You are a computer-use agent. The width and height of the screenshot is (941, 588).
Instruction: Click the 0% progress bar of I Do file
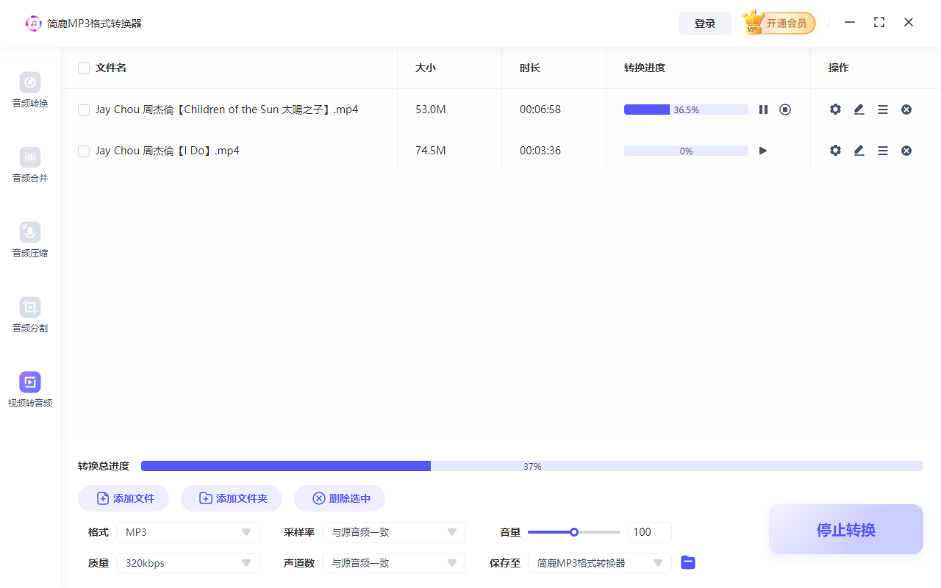tap(686, 151)
